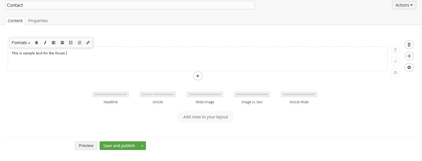Click into the sample text editor area
This screenshot has width=422, height=161.
tap(198, 59)
